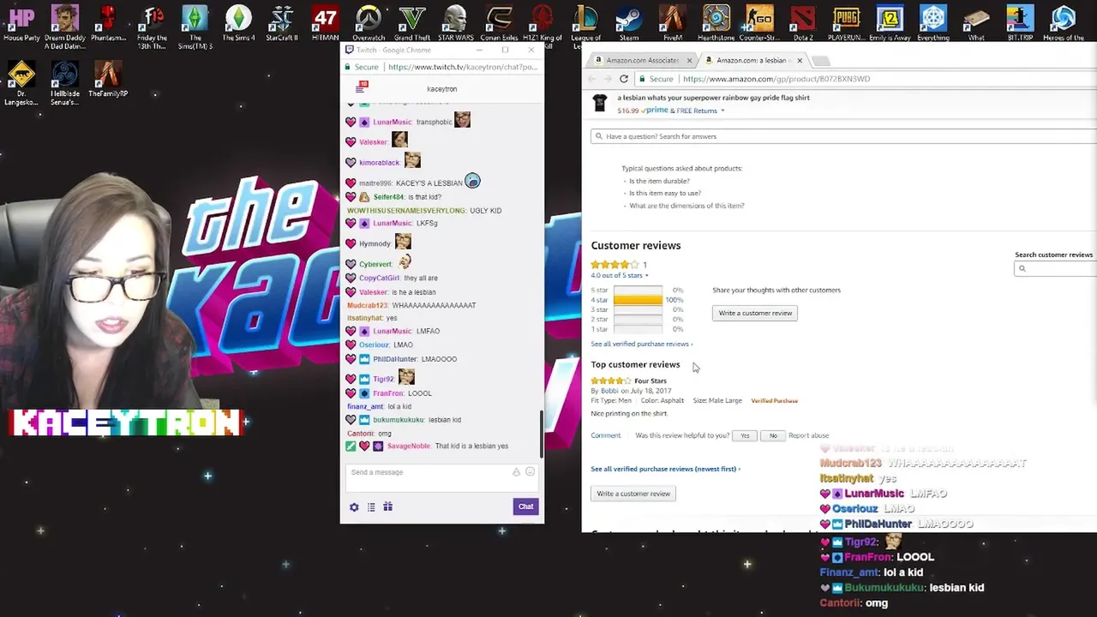This screenshot has width=1097, height=617.
Task: Click 'Is the item durable?' question
Action: point(659,181)
